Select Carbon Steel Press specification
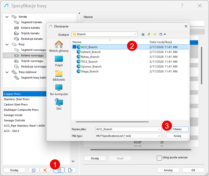The width and height of the screenshot is (209, 176). click(x=25, y=104)
